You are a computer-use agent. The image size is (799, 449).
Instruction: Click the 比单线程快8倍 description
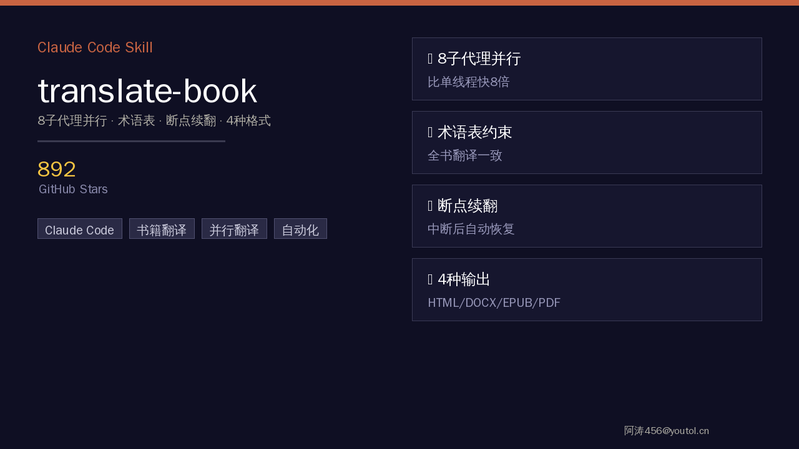468,82
